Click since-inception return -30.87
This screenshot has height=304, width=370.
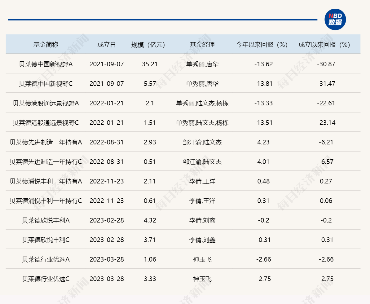point(326,64)
